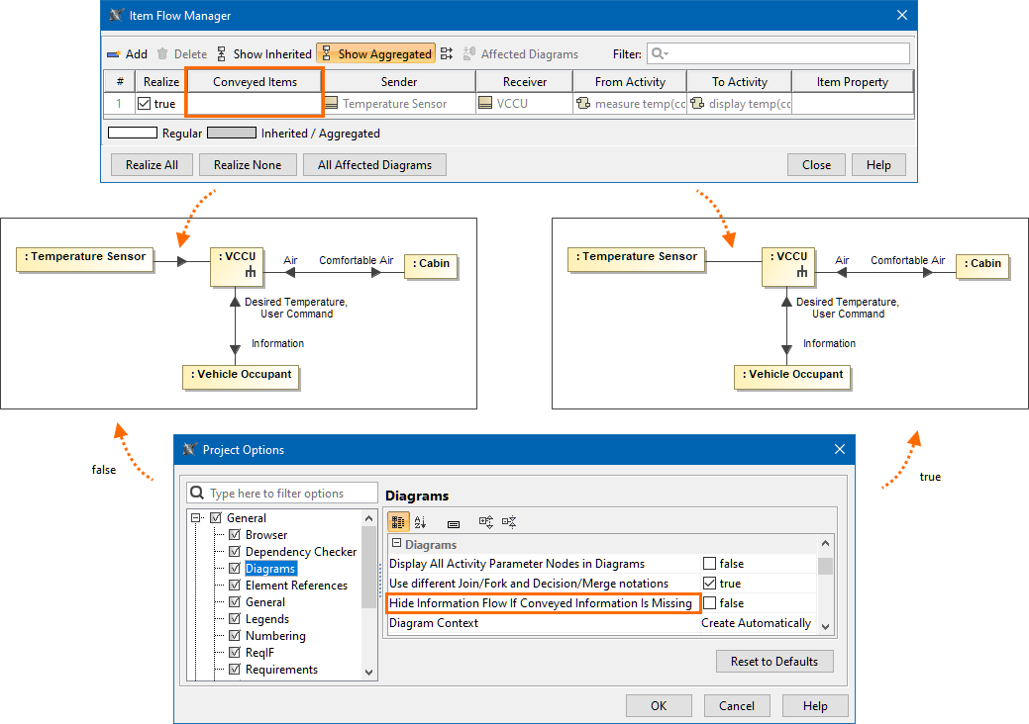Uncheck the Realize checkbox in row 1
Screen dimensions: 1029x724
145,104
